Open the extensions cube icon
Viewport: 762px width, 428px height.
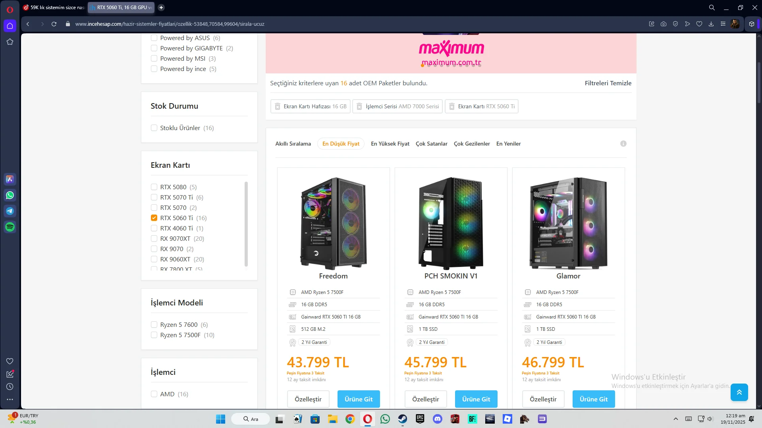(x=752, y=24)
